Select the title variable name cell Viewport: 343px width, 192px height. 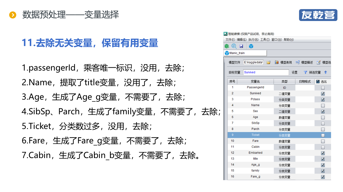coord(255,159)
